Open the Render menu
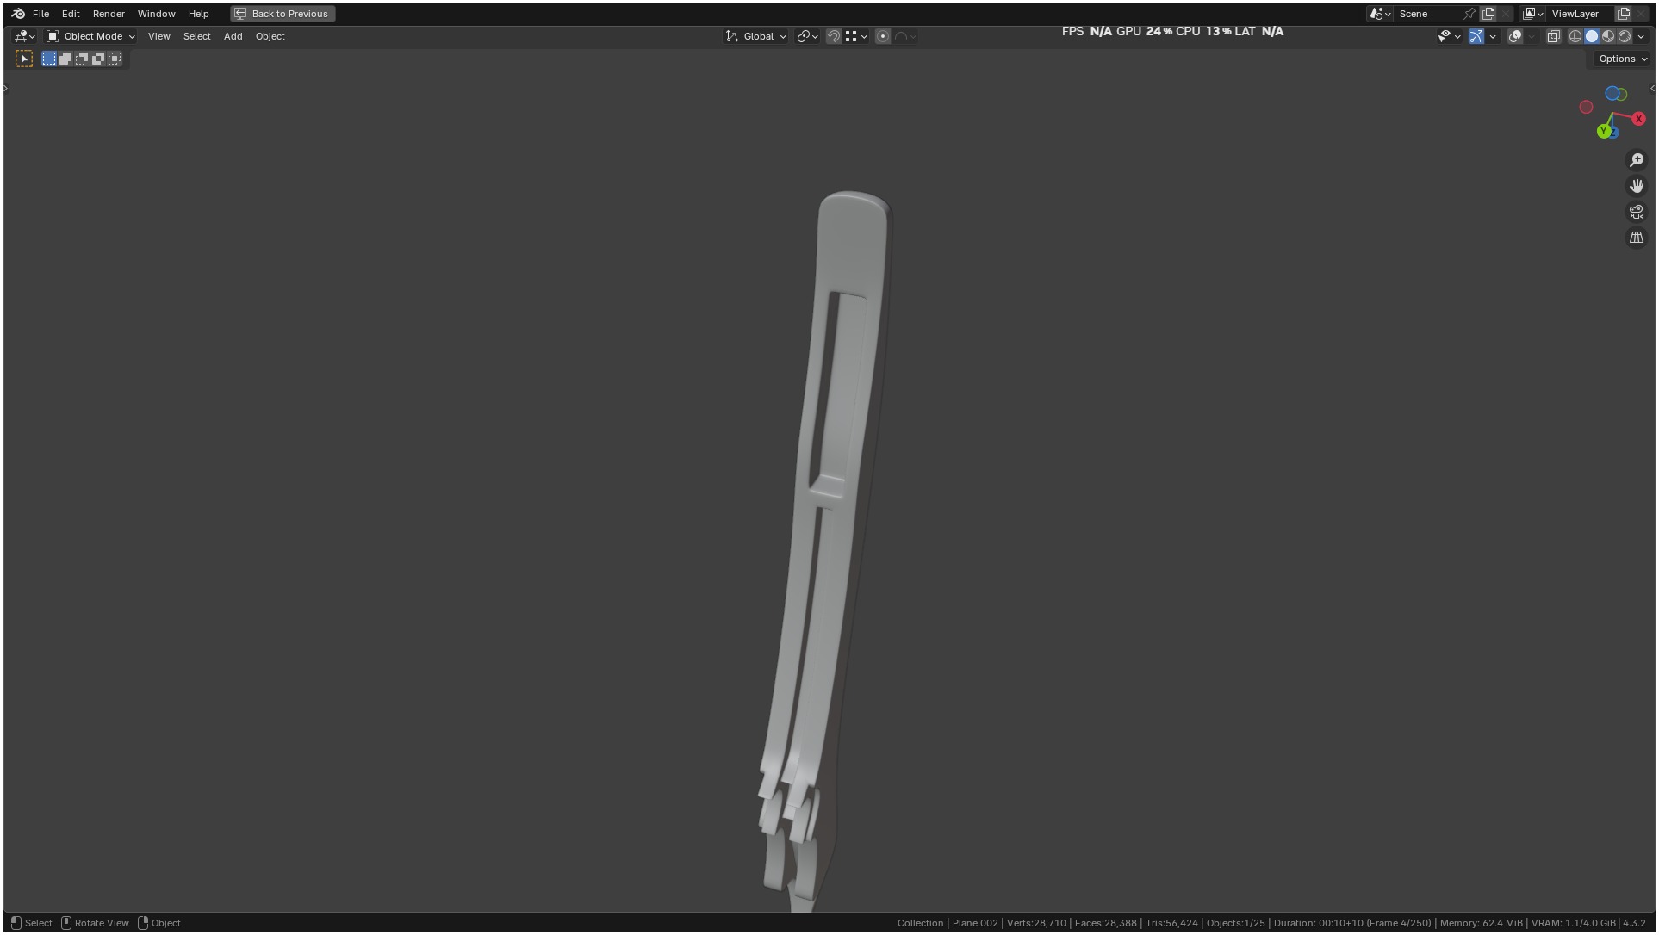This screenshot has width=1659, height=935. (x=109, y=14)
